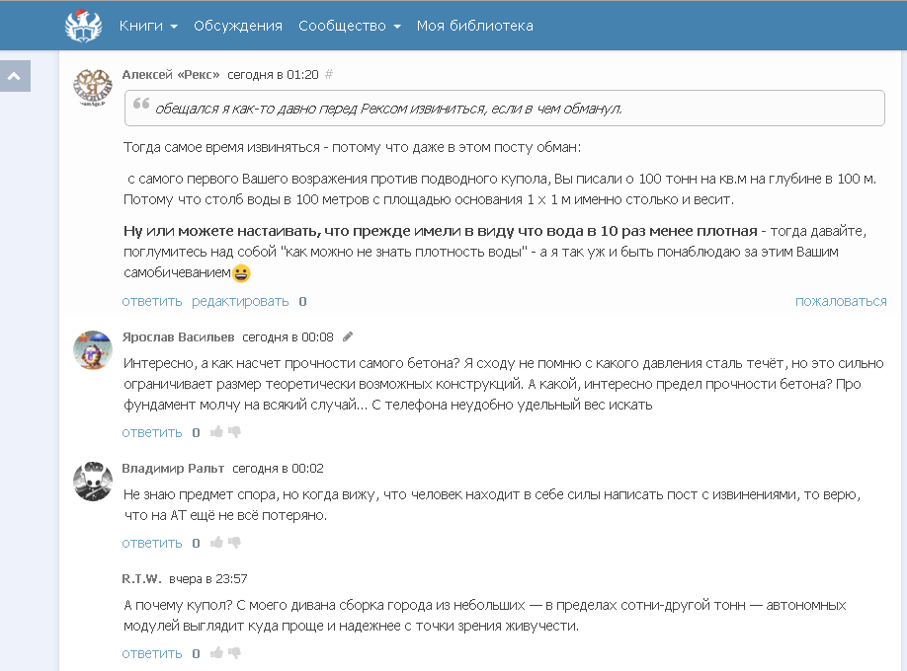Viewport: 907px width, 671px height.
Task: Click Алексей «Рекс» avatar image
Action: point(93,87)
